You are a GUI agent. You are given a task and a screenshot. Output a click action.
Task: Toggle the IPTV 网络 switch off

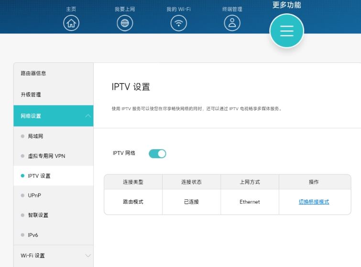157,154
